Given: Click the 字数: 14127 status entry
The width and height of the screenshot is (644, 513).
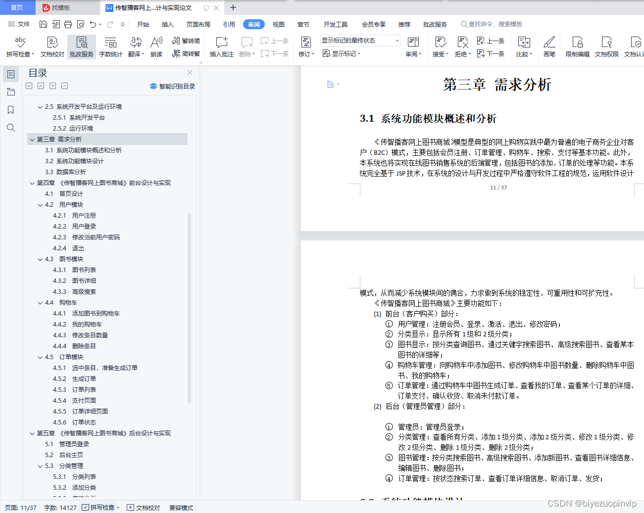Looking at the screenshot, I should 60,508.
